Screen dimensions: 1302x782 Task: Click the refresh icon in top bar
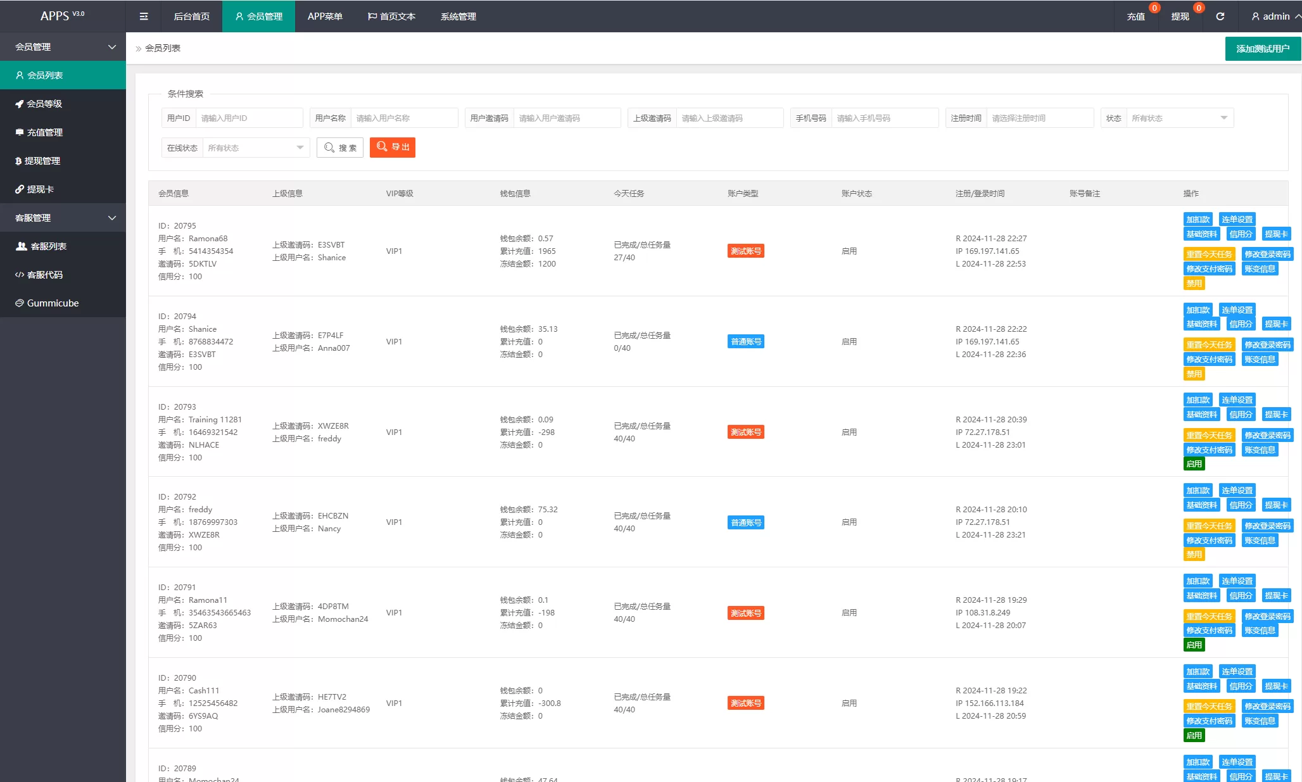tap(1220, 16)
